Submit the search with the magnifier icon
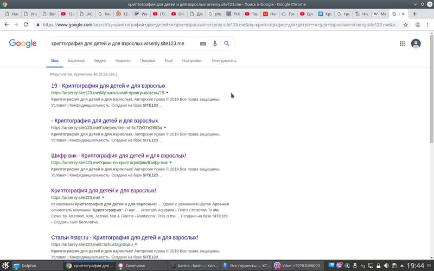The image size is (434, 271). click(227, 43)
